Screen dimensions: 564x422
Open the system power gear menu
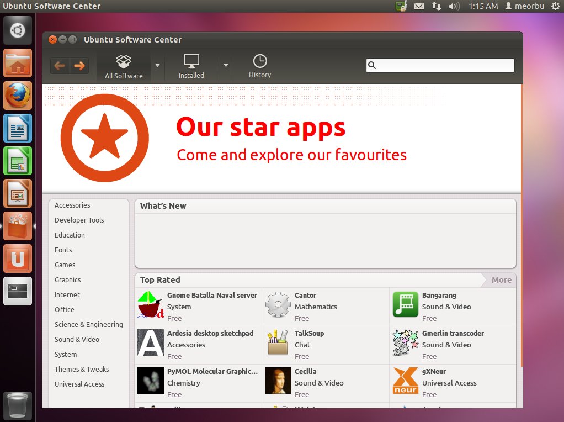pos(556,6)
